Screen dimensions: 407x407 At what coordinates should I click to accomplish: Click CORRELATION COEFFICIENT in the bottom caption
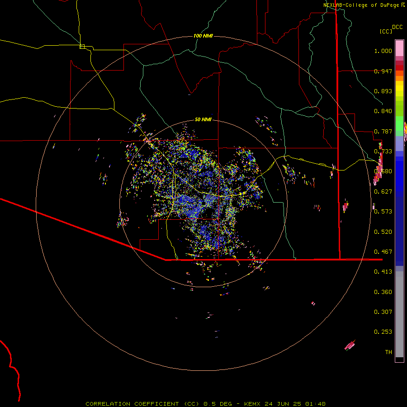(x=132, y=404)
